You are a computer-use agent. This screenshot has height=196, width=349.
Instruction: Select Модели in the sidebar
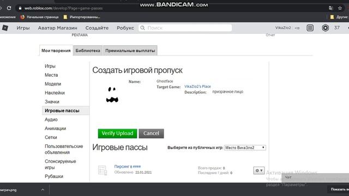pos(53,84)
